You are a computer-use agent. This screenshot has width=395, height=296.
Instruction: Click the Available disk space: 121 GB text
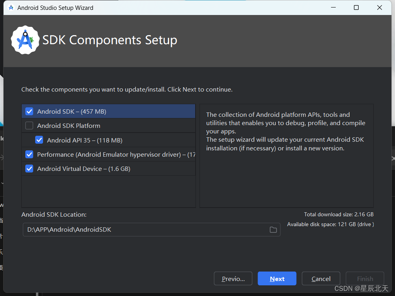tap(331, 224)
